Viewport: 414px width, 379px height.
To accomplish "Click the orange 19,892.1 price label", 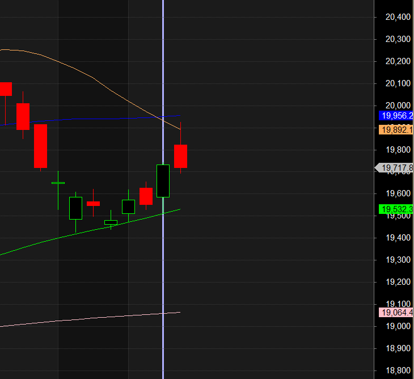I will 396,130.
